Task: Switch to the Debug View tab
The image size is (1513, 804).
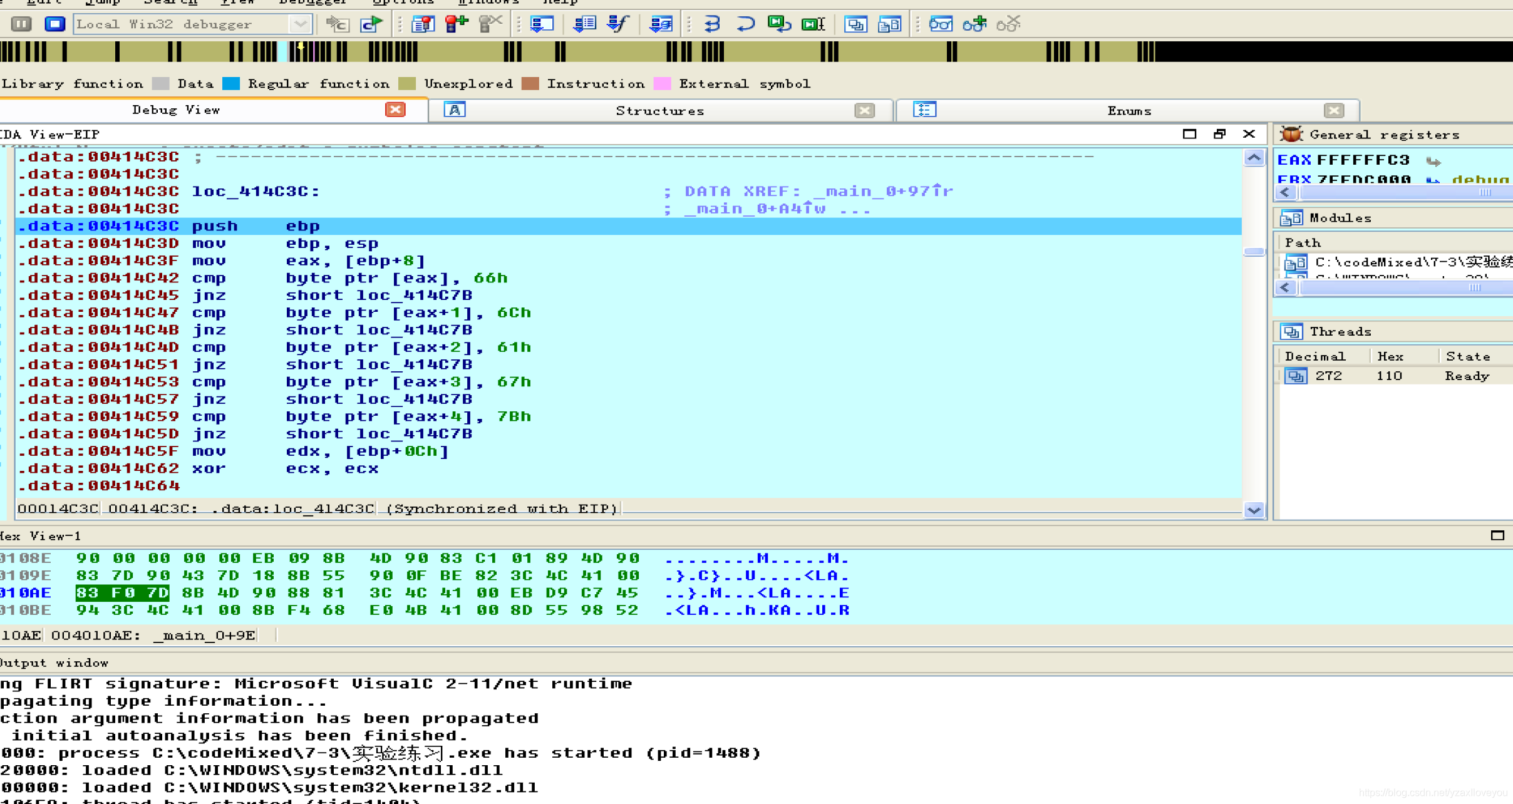Action: pyautogui.click(x=176, y=110)
